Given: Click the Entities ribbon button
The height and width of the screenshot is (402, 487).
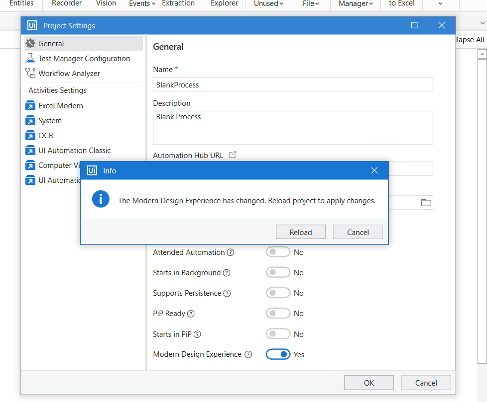Looking at the screenshot, I should coord(21,3).
